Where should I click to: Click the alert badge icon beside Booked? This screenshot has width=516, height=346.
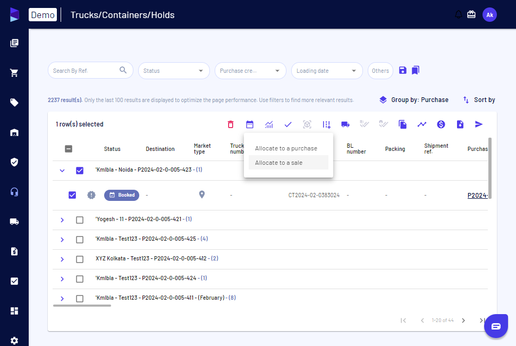tap(91, 195)
